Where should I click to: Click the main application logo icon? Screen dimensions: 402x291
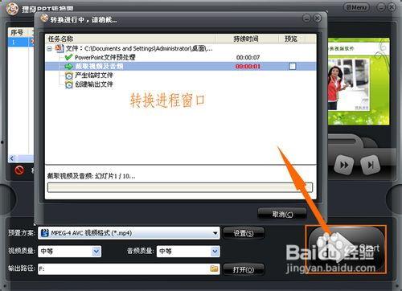pyautogui.click(x=12, y=10)
